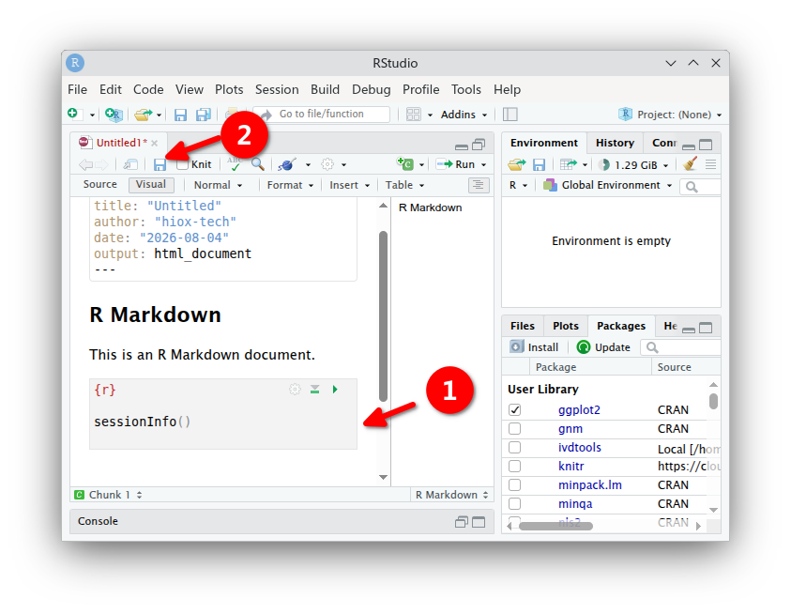Click the Import Dataset icon

(x=568, y=164)
